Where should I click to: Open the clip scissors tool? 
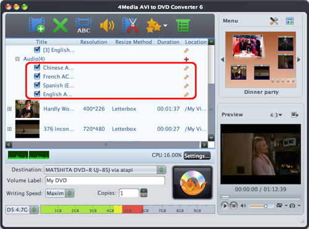click(x=130, y=25)
